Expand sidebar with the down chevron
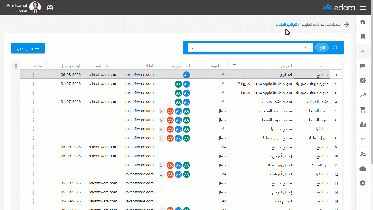 tap(363, 139)
